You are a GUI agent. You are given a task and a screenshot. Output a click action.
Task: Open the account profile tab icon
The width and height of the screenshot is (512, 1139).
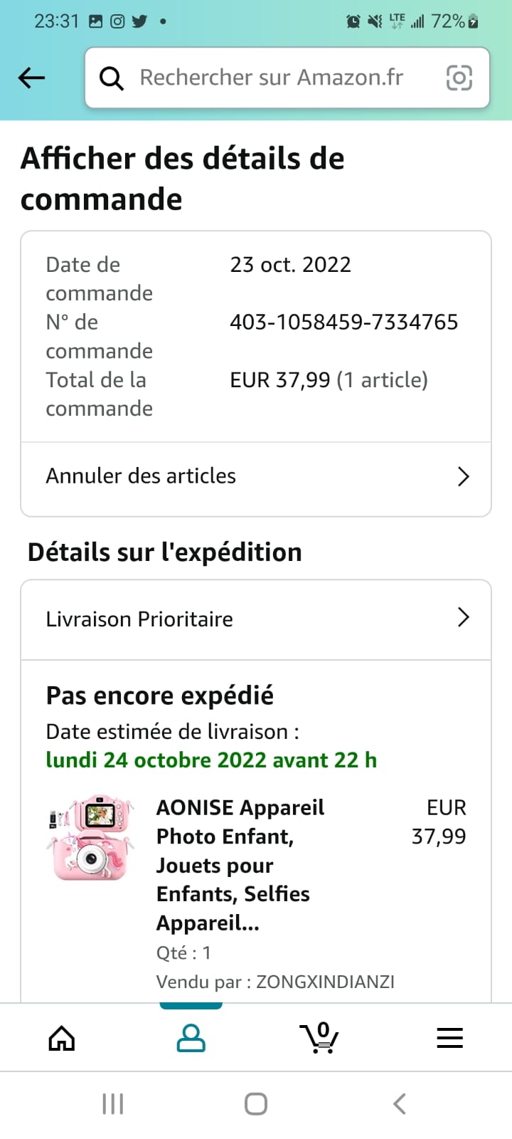coord(191,1038)
